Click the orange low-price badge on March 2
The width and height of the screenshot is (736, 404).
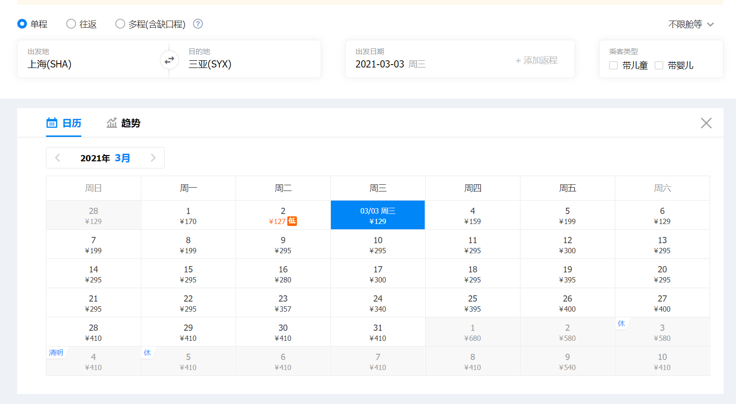(x=292, y=221)
